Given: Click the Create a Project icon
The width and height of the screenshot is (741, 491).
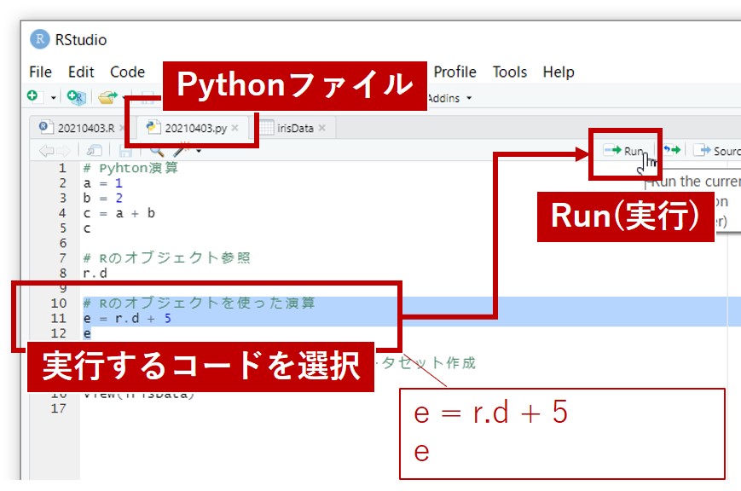Looking at the screenshot, I should (x=75, y=98).
